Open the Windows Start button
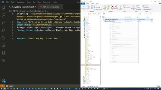161x90 pixels. coord(2,89)
